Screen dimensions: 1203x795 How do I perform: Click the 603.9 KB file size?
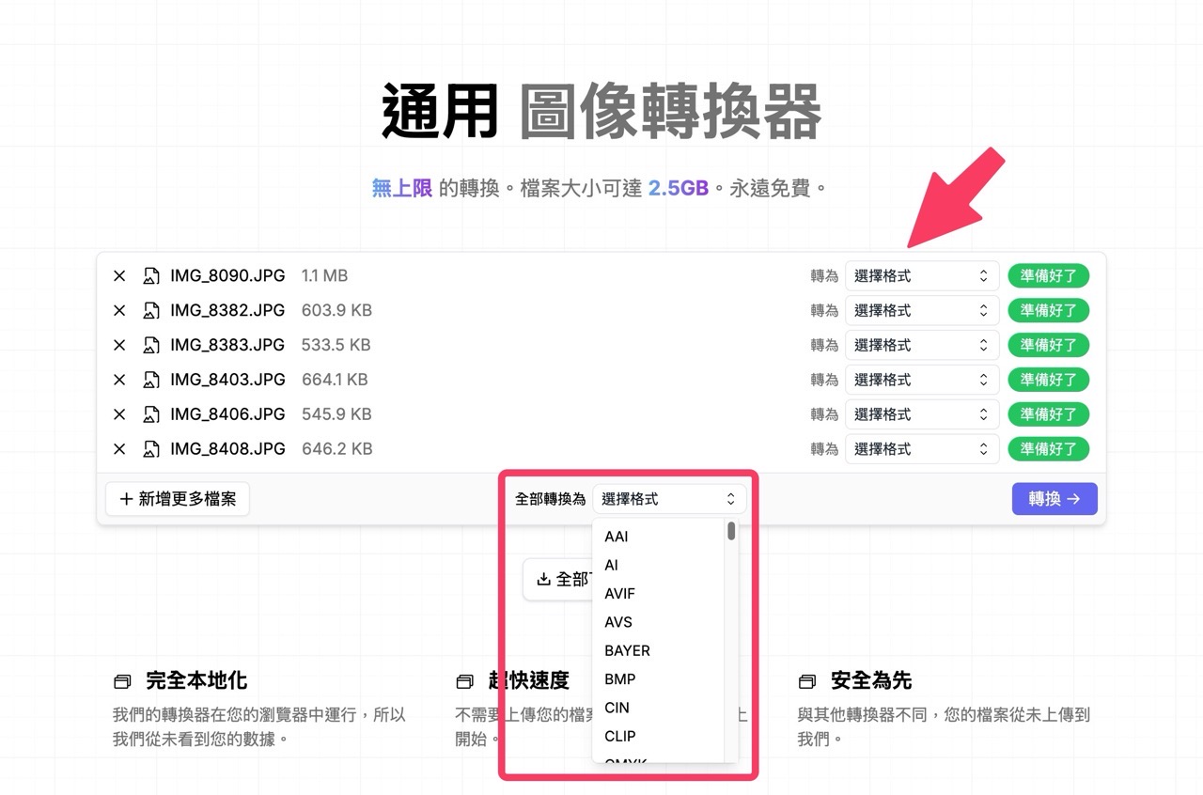pyautogui.click(x=336, y=311)
